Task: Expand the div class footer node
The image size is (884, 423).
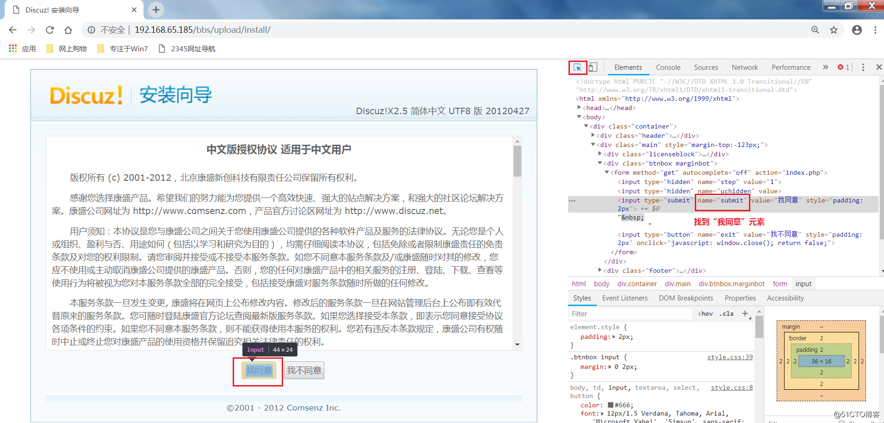Action: [600, 270]
